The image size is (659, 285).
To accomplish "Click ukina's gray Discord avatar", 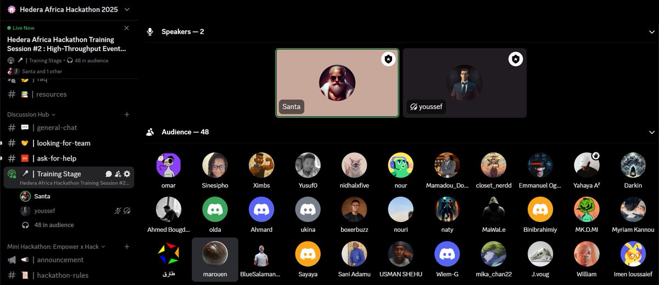I will coord(308,209).
